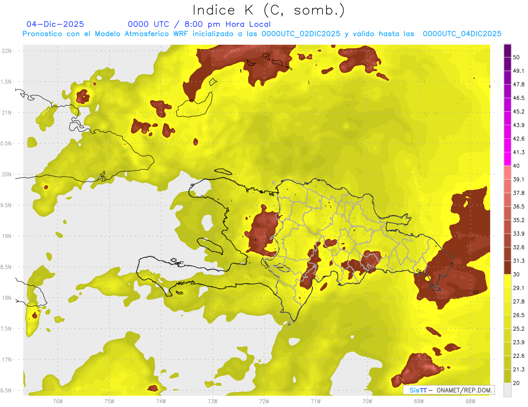Viewport: 528px width, 407px height.
Task: Pick the magenta legend band between 40 and 41.3
Action: 508,159
